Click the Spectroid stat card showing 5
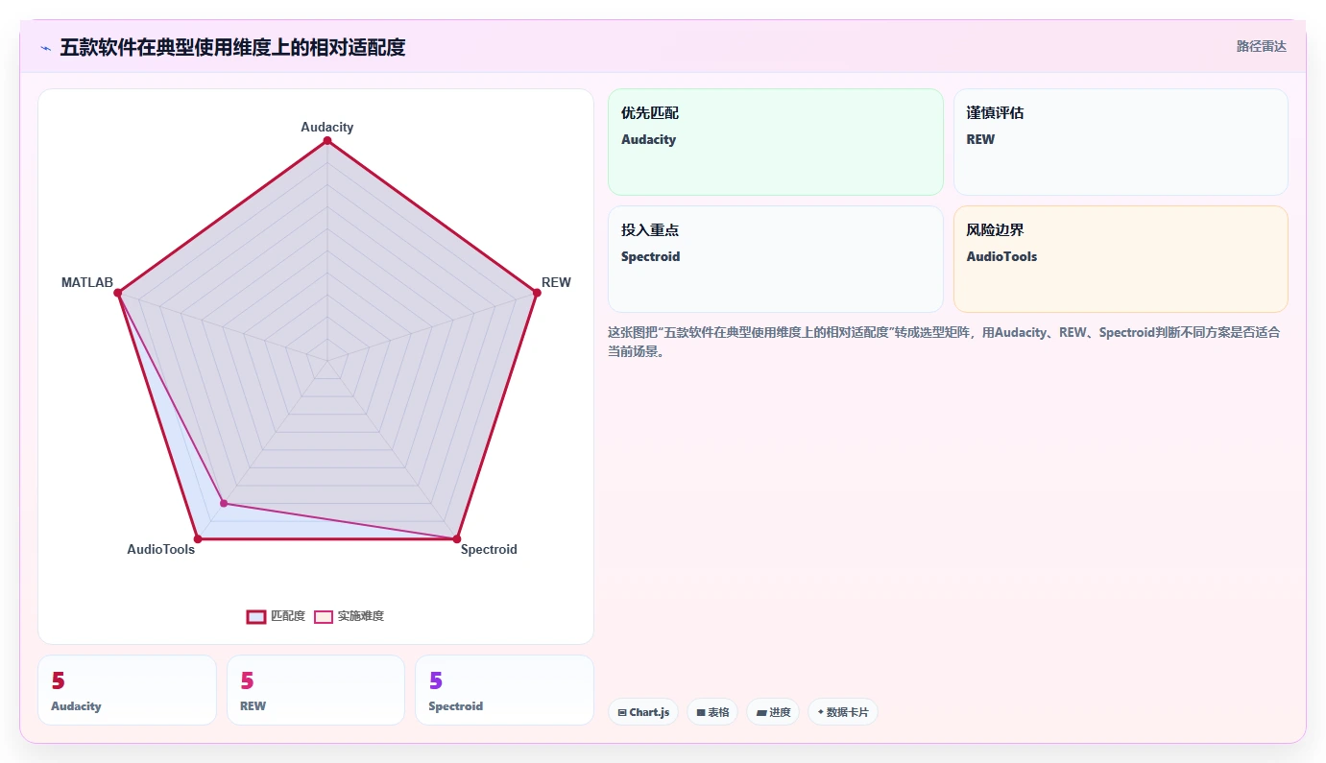 click(504, 690)
